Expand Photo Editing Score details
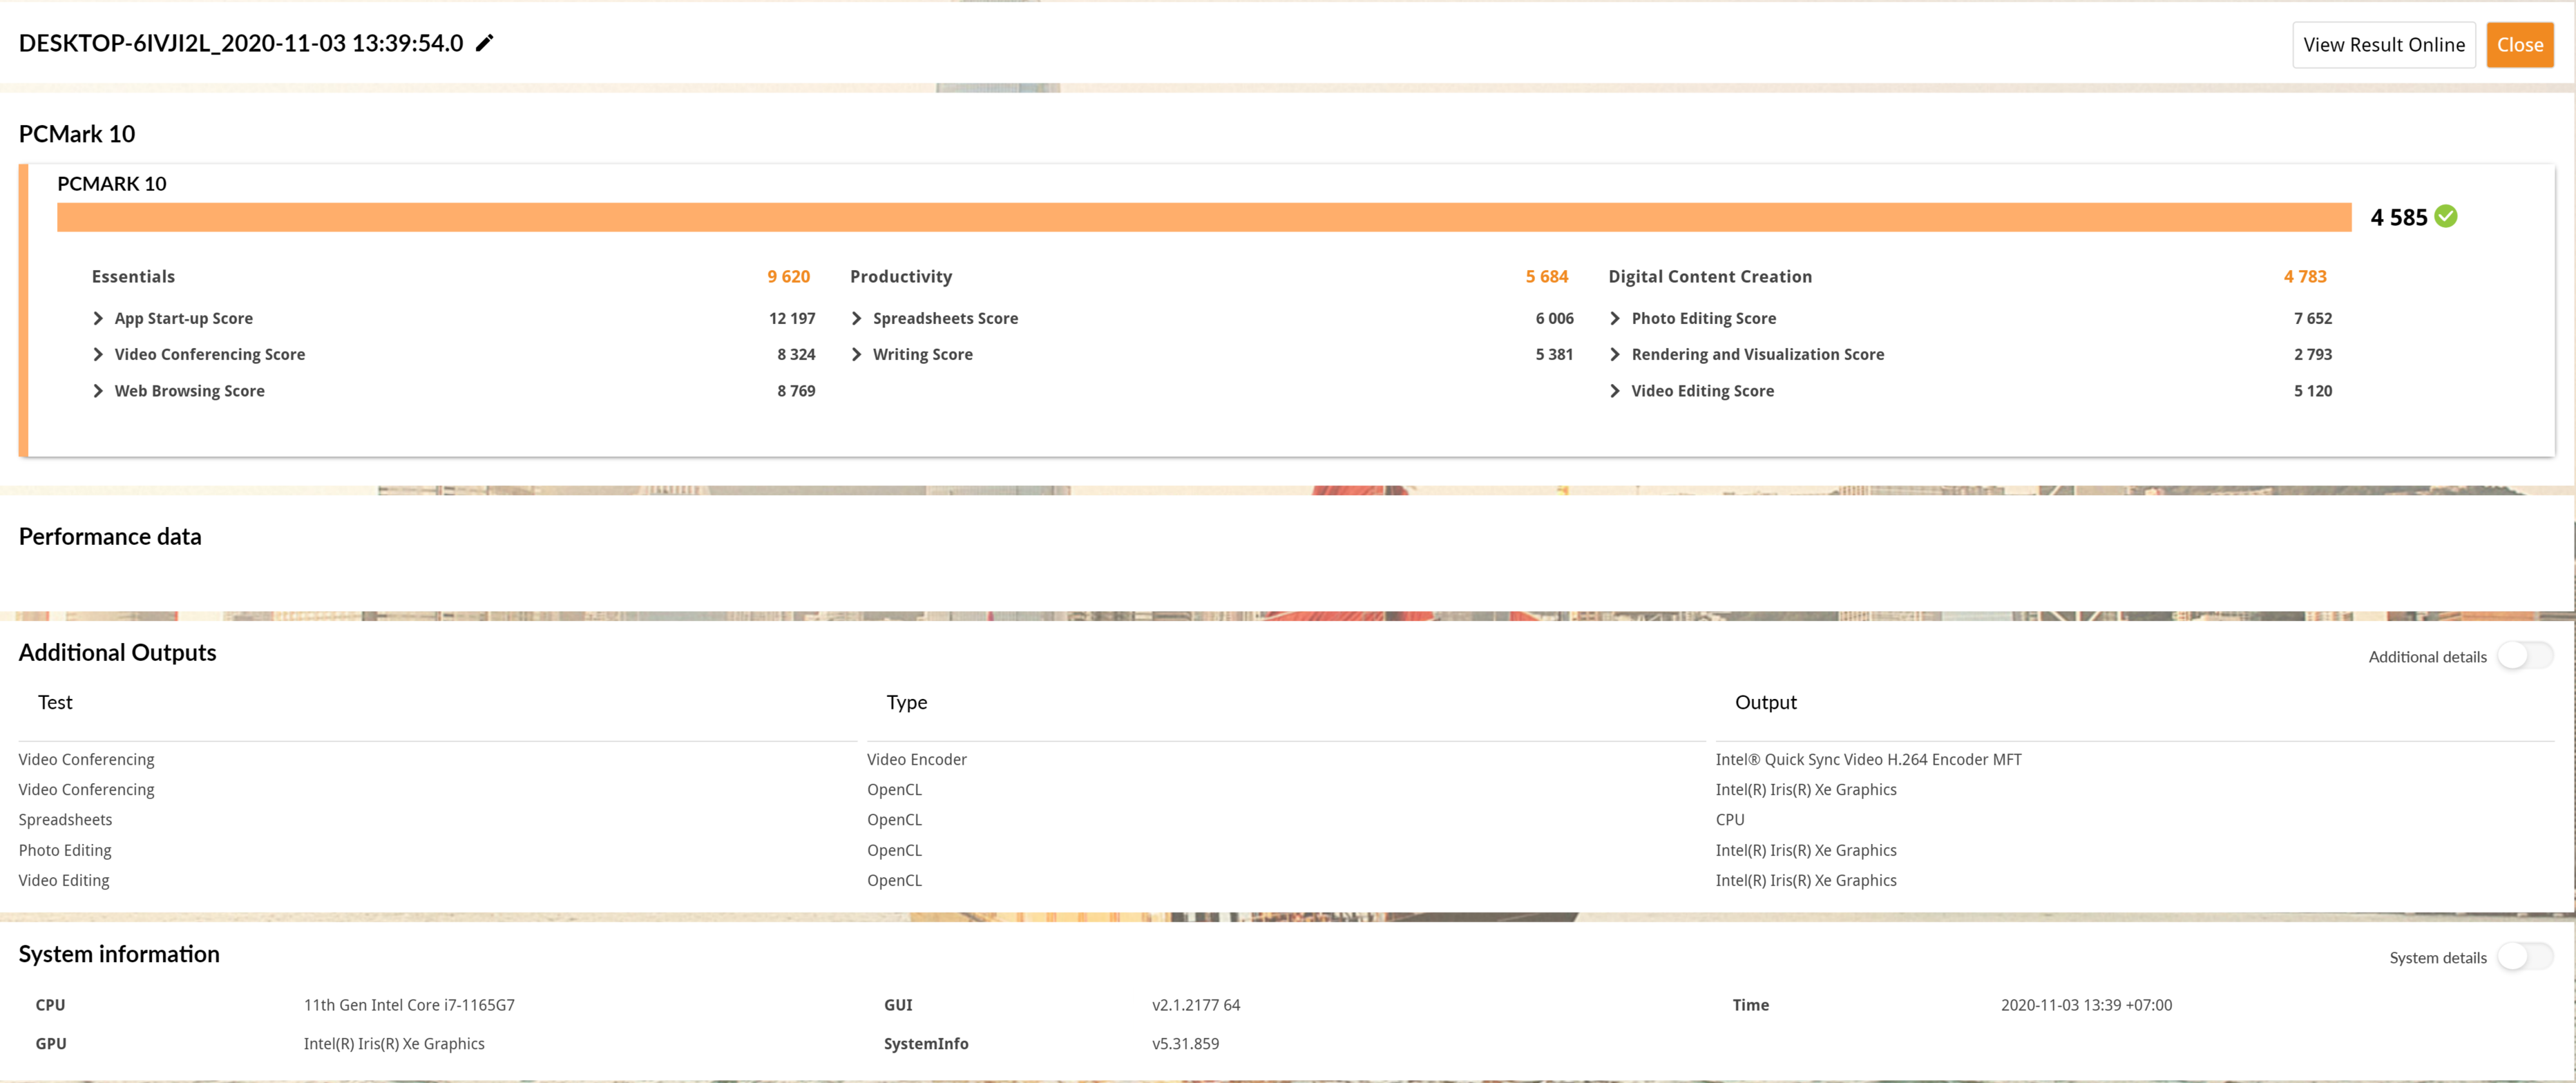This screenshot has height=1083, width=2576. coord(1615,318)
